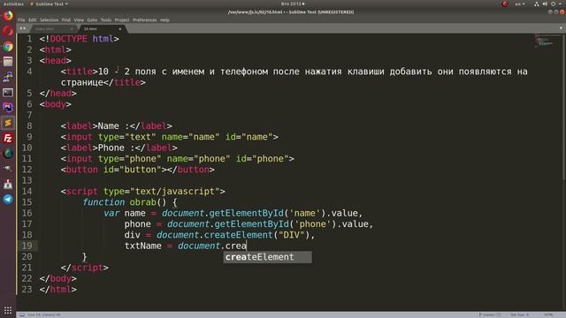Screen dimensions: 566x318
Task: Click 'txtName' variable on line 19
Action: click(x=143, y=246)
